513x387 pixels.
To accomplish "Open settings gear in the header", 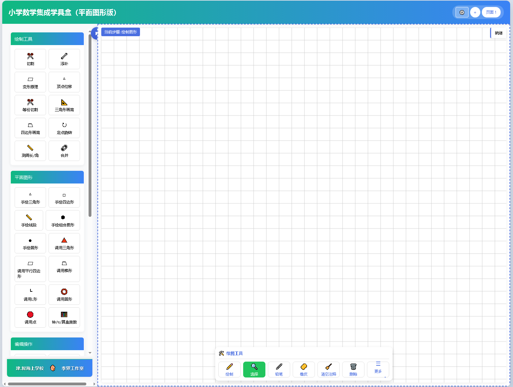I will click(462, 12).
